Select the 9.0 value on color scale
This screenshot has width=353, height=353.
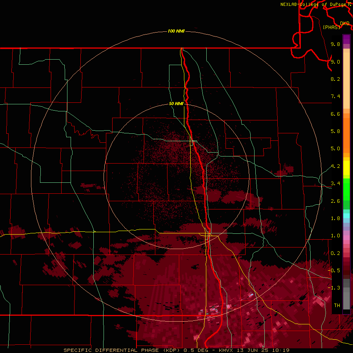coord(335,62)
